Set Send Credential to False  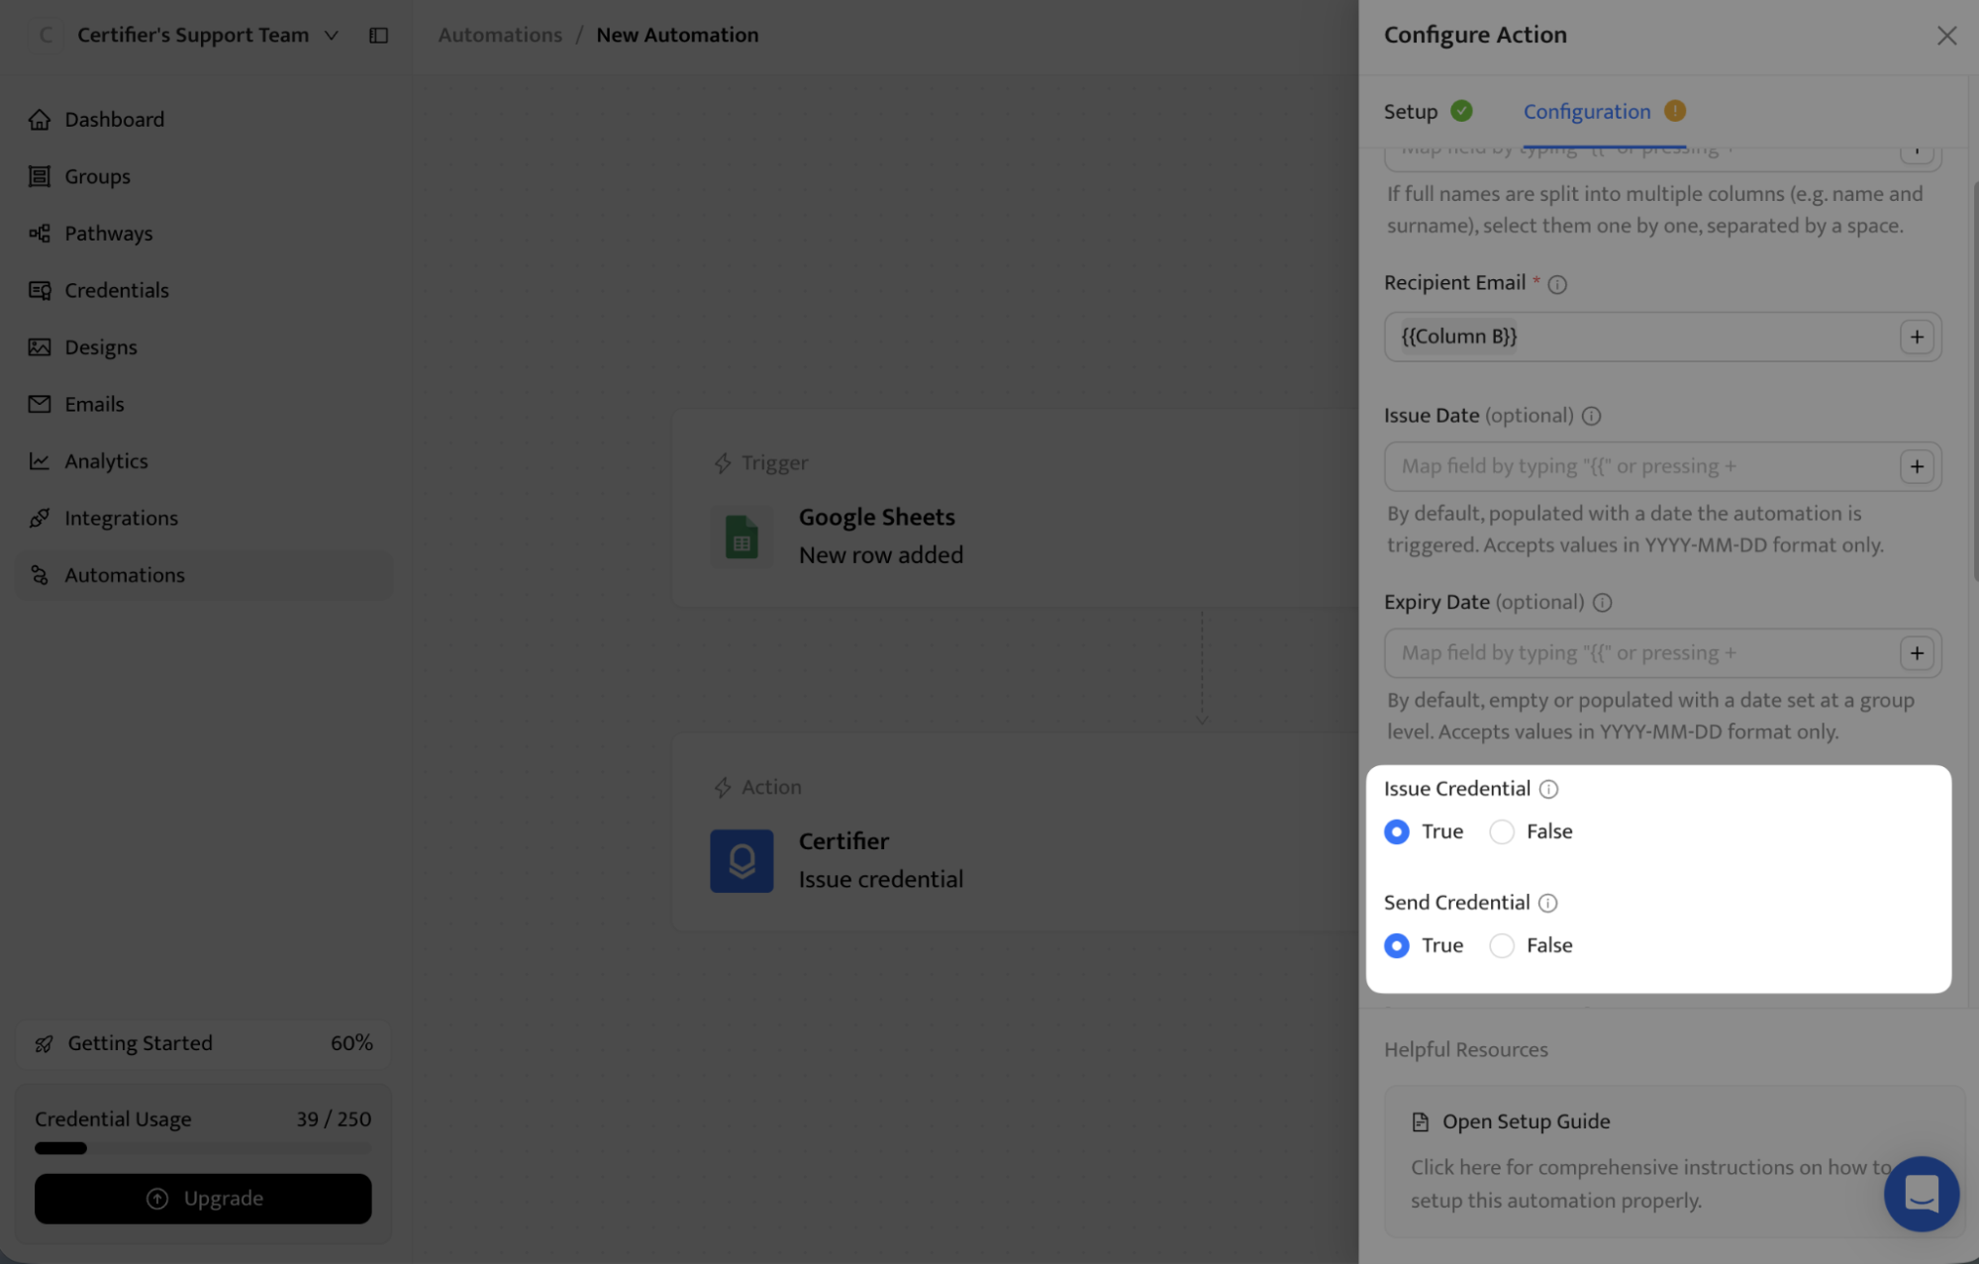coord(1502,945)
